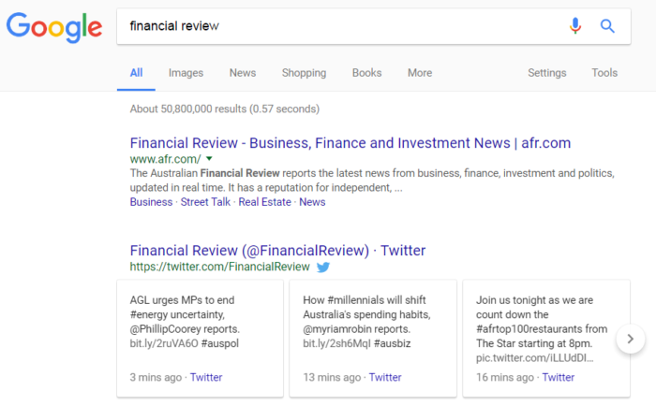Expand the green arrow next to www.afr.com
The image size is (656, 420).
[x=209, y=159]
